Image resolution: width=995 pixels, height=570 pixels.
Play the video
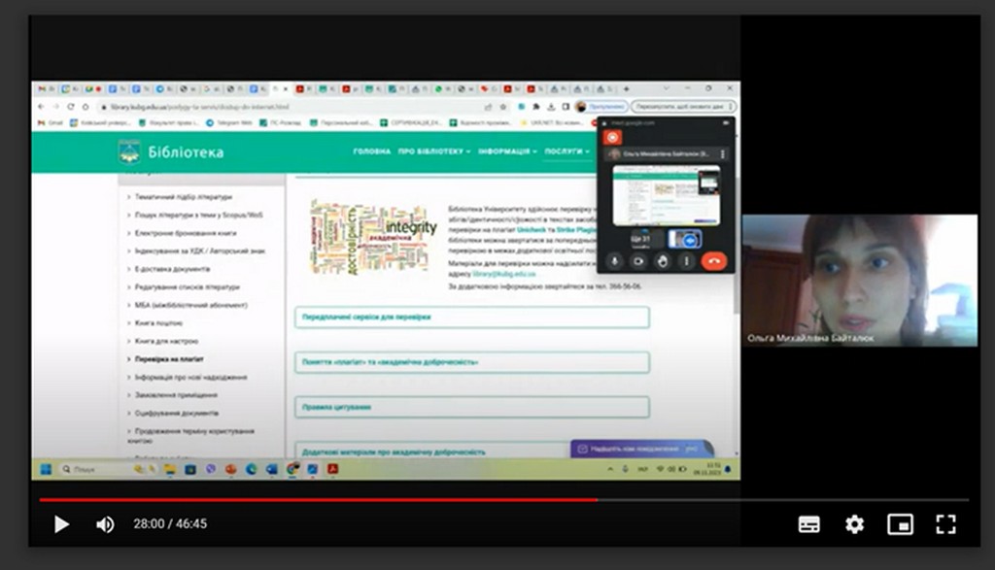pyautogui.click(x=61, y=524)
